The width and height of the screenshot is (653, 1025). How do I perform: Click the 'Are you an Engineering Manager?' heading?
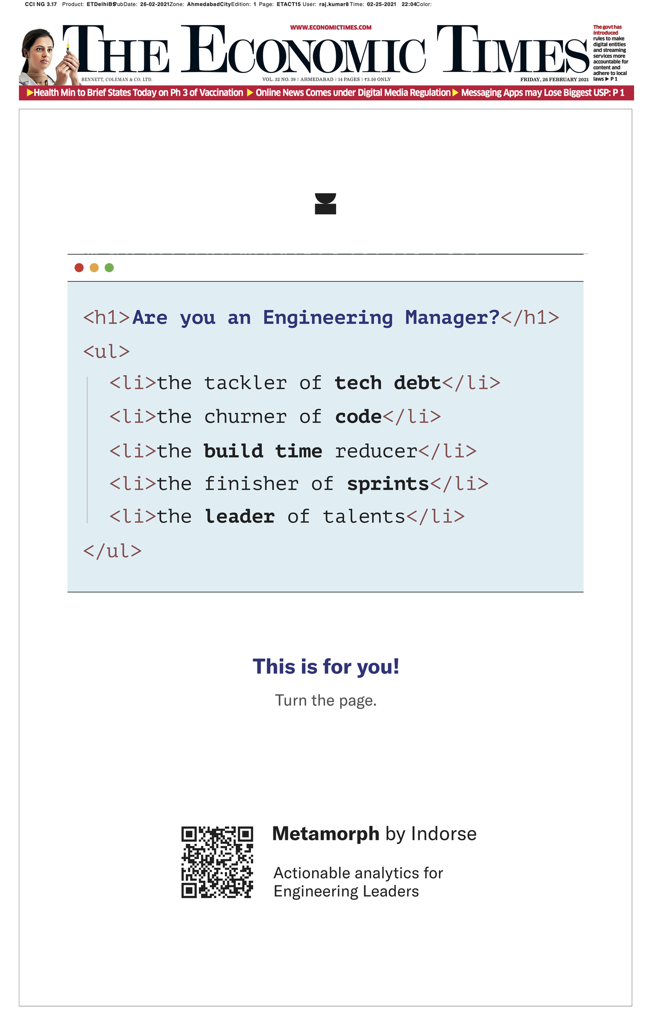(316, 318)
